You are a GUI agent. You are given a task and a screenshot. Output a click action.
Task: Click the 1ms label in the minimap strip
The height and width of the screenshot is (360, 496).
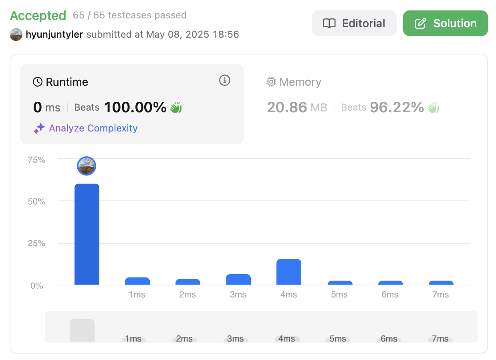[x=133, y=339]
